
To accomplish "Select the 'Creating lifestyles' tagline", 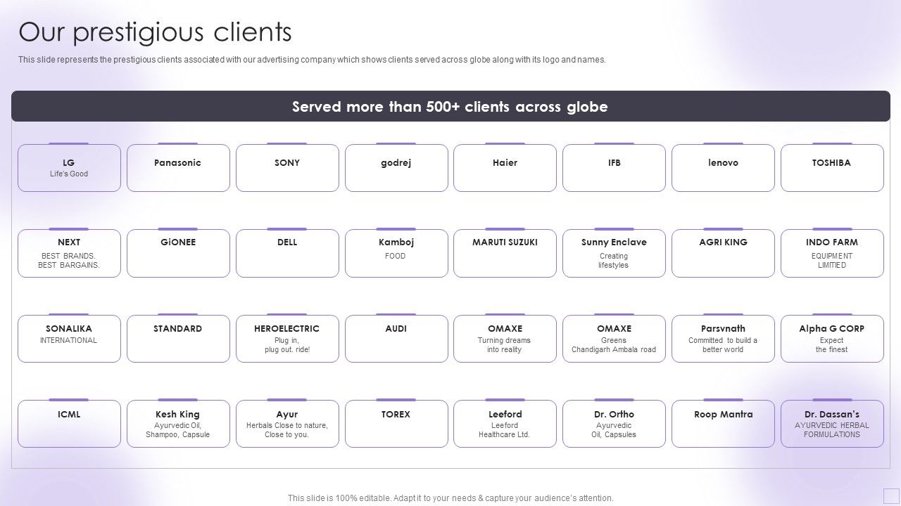I will pos(614,261).
